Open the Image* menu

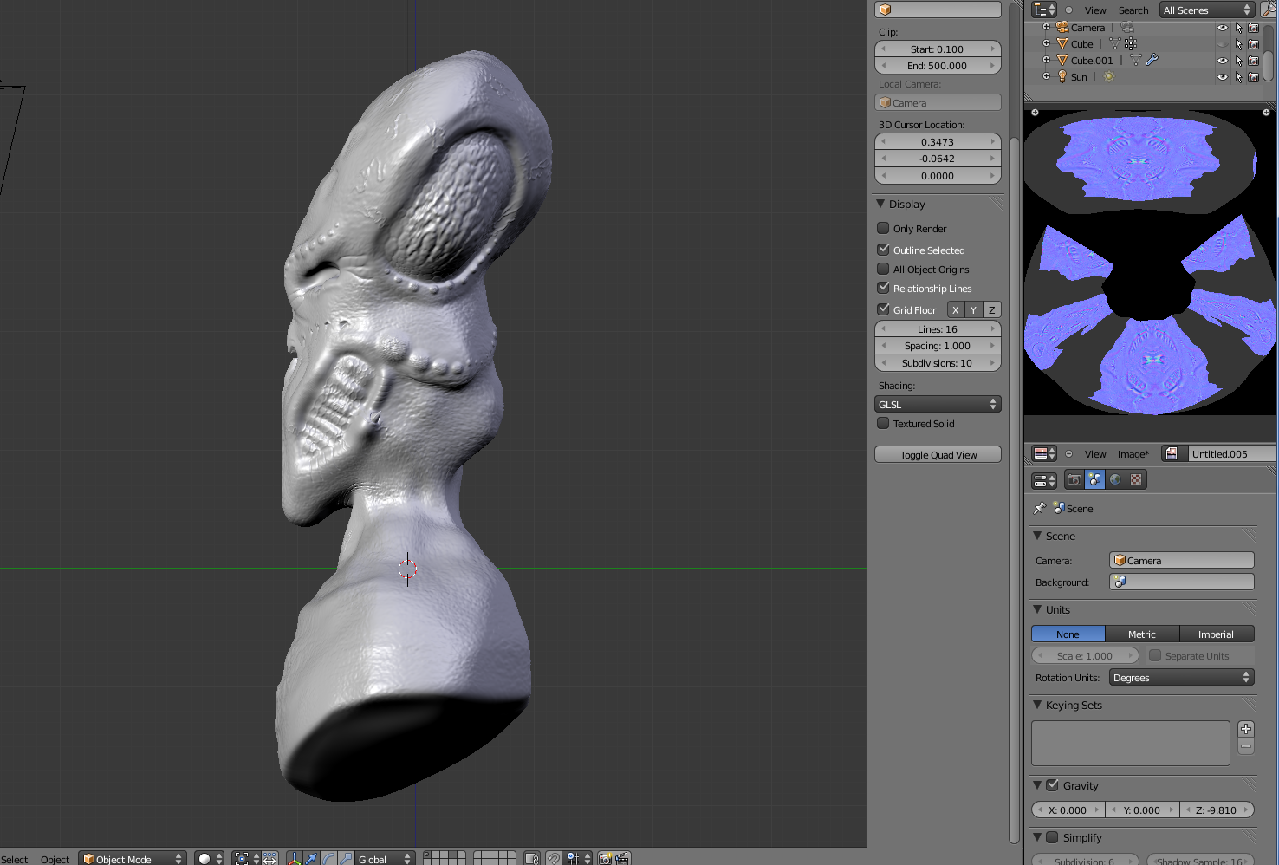1133,454
